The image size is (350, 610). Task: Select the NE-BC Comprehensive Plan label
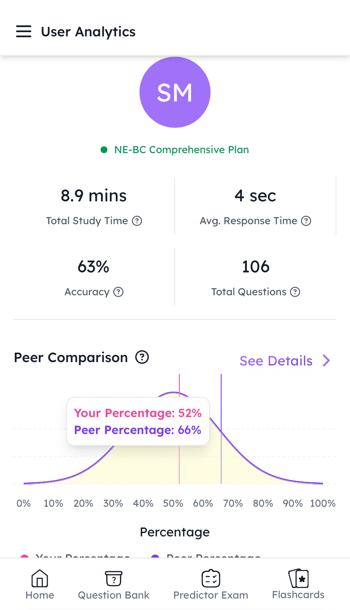click(x=181, y=150)
